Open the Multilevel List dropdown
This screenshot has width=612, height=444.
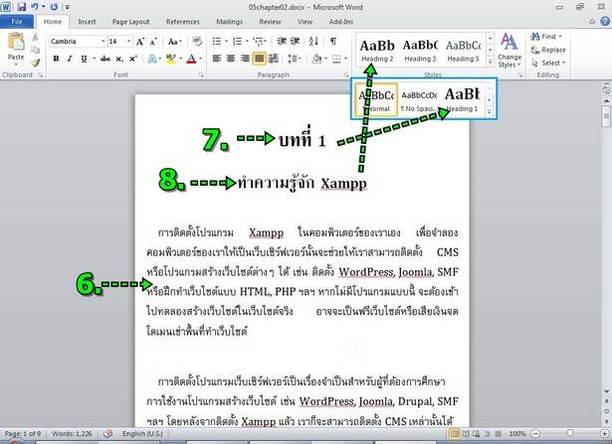(266, 42)
